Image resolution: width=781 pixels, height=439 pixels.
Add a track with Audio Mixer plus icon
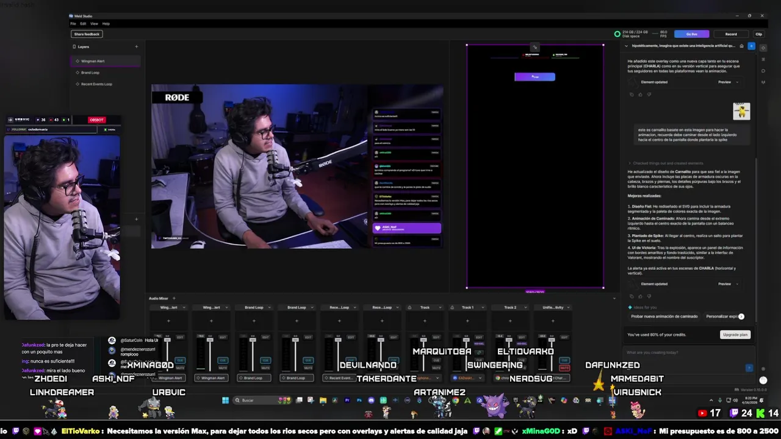click(x=173, y=298)
